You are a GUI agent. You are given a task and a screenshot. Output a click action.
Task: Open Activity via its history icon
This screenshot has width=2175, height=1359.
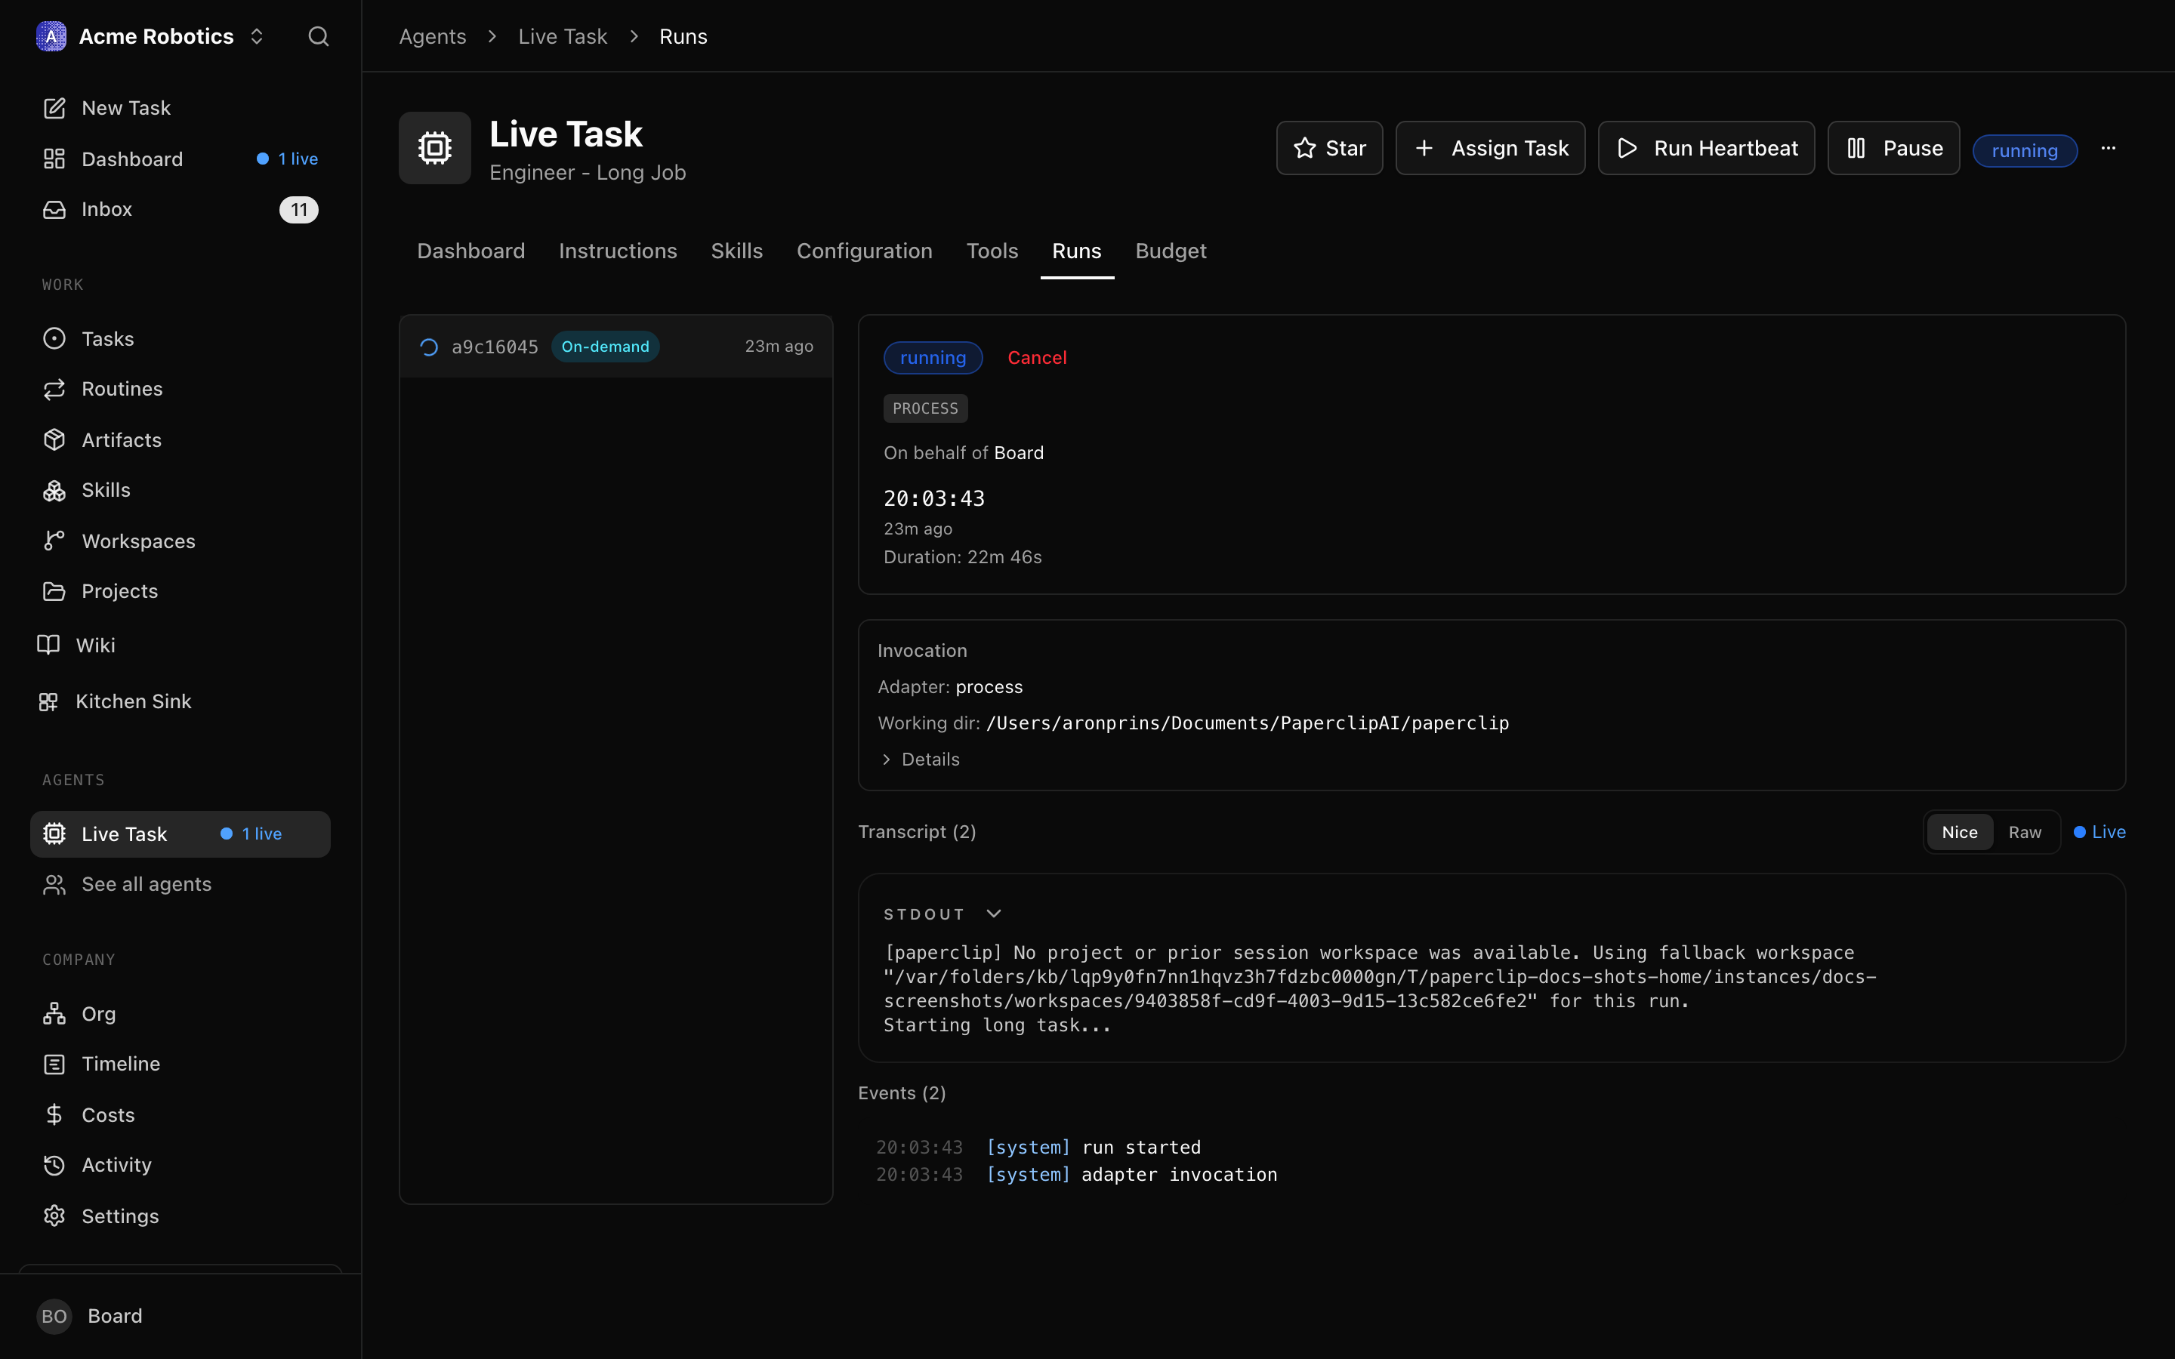[54, 1165]
